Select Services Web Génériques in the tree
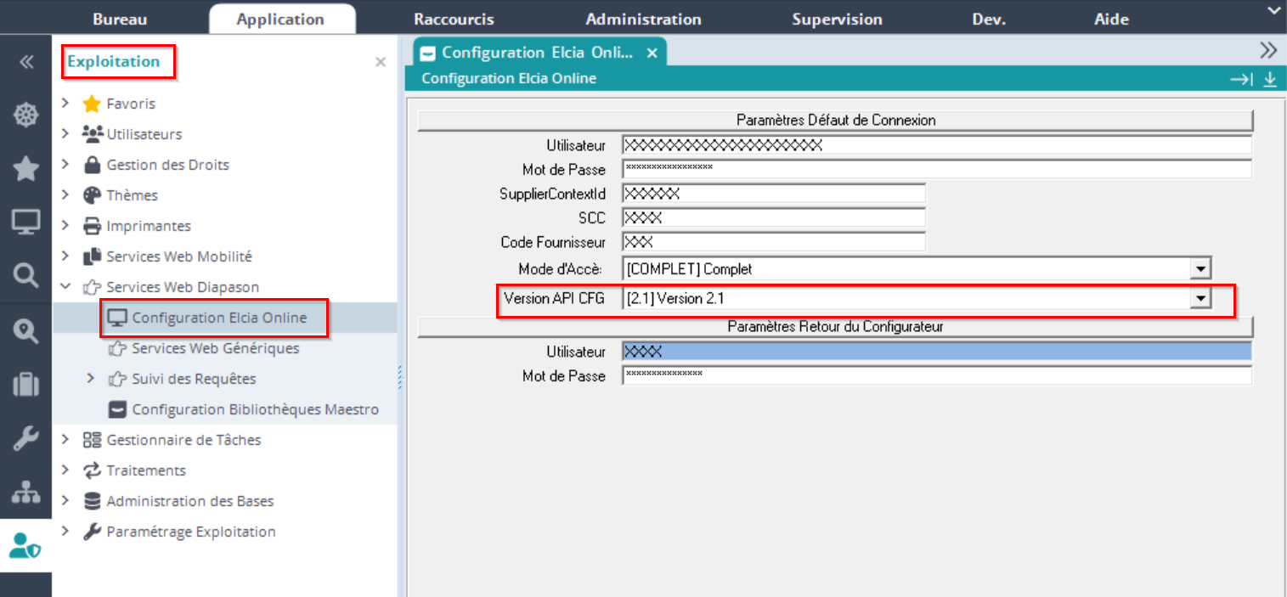The width and height of the screenshot is (1287, 597). tap(215, 348)
